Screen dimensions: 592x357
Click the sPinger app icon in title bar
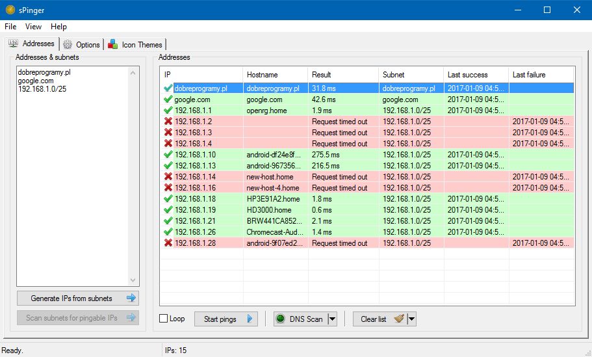click(x=10, y=10)
